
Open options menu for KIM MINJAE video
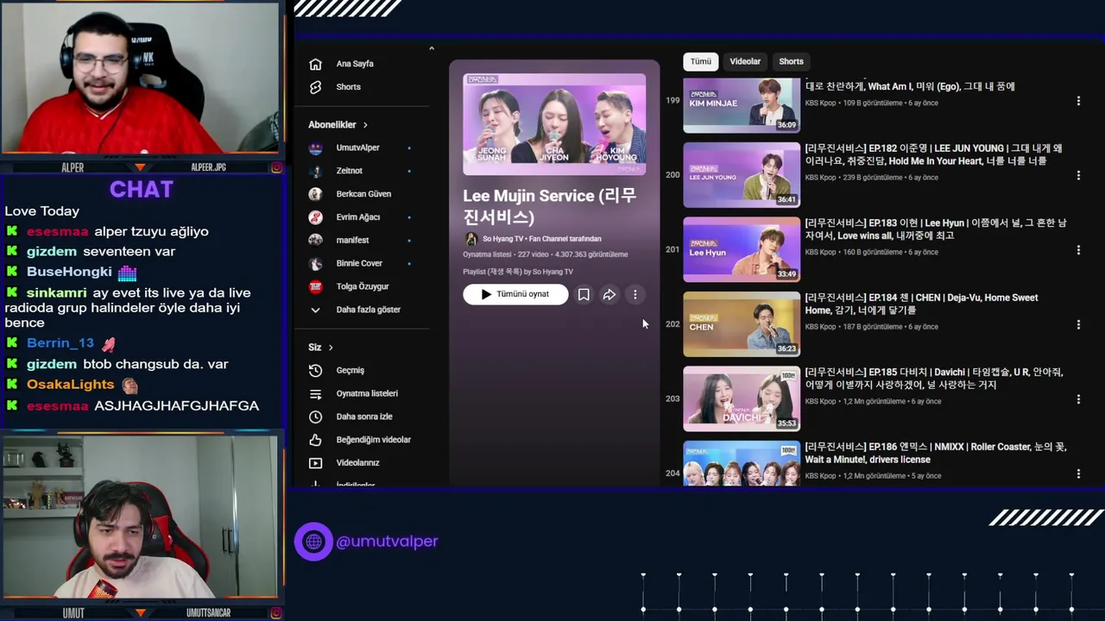1078,101
